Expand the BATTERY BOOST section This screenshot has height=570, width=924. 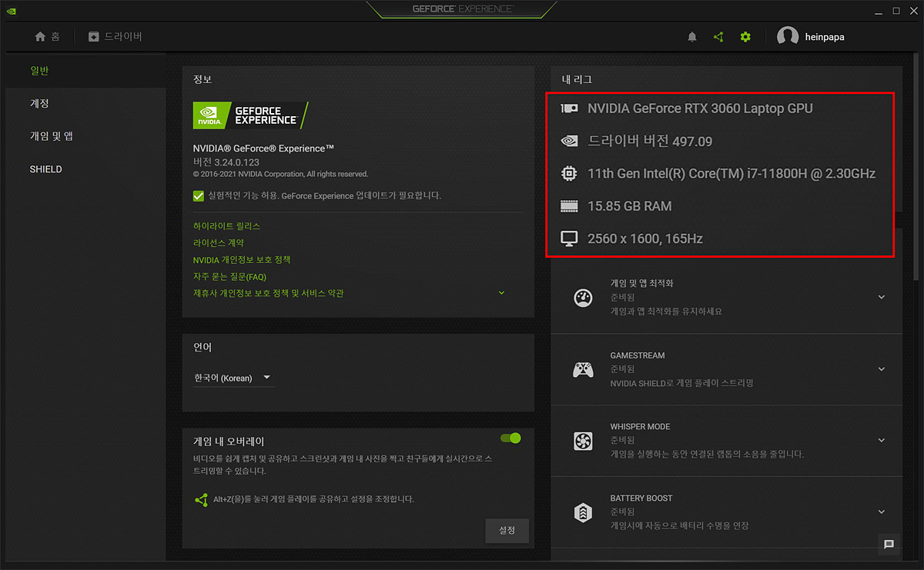[882, 512]
